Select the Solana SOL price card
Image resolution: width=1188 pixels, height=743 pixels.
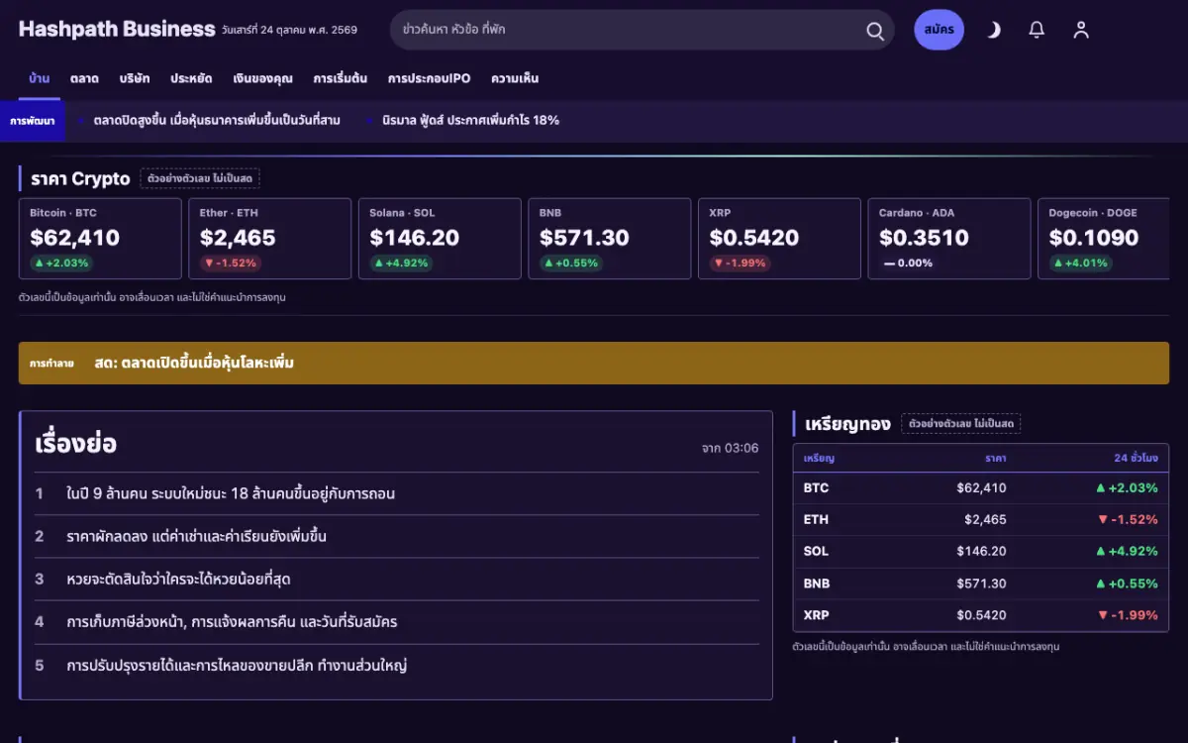click(440, 239)
